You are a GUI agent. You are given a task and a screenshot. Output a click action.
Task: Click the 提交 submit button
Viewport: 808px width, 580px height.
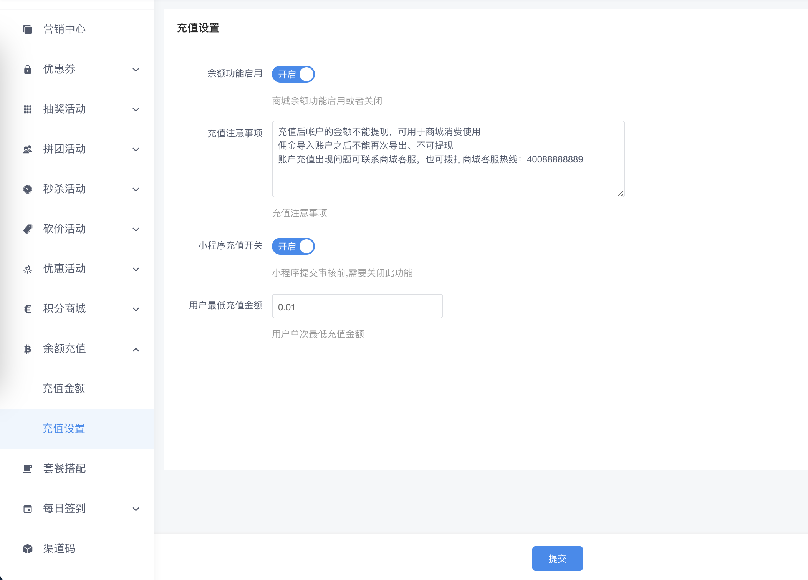[x=557, y=558]
